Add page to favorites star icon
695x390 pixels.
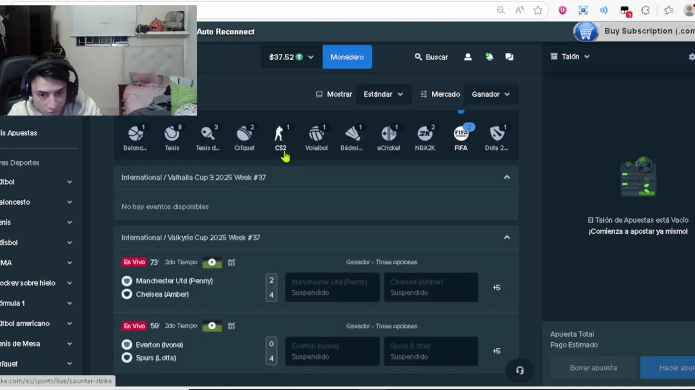click(x=538, y=10)
